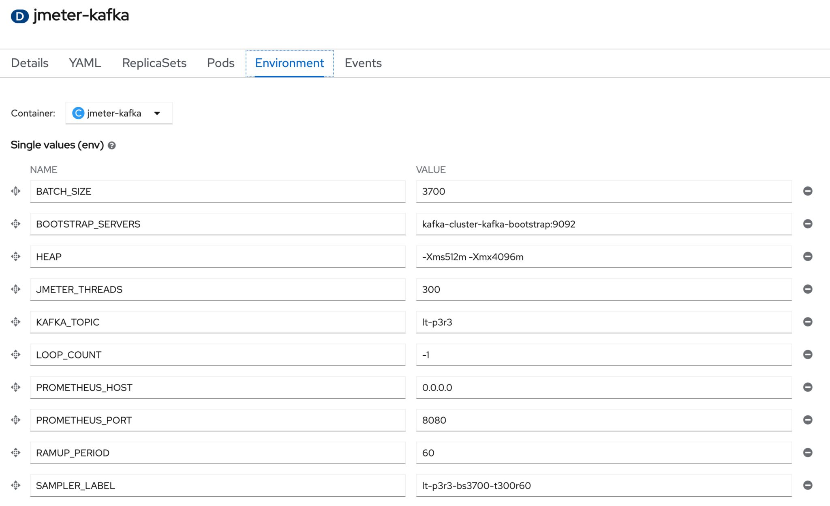Click the drag handle beside SAMPLER_LABEL
830x506 pixels.
coord(15,485)
